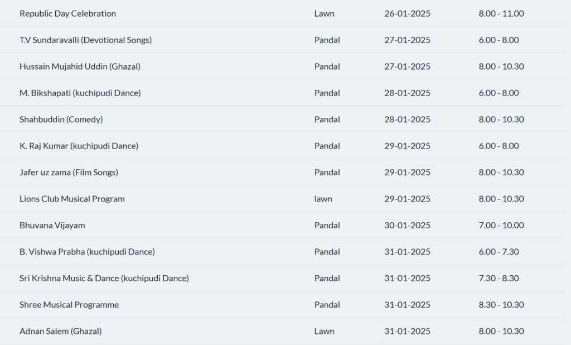Click the Republic Day Celebration event name

pos(67,13)
